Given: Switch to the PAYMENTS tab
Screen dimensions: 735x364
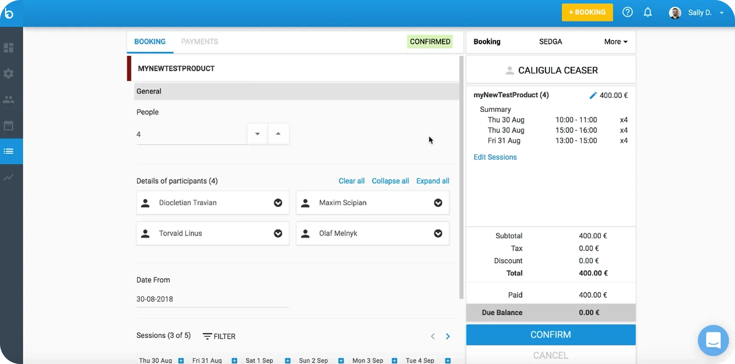Looking at the screenshot, I should click(x=199, y=42).
